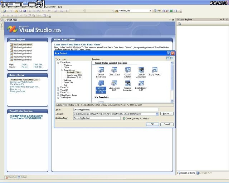Image resolution: width=229 pixels, height=183 pixels.
Task: Click the templates list scrollbar thumb
Action: (172, 77)
